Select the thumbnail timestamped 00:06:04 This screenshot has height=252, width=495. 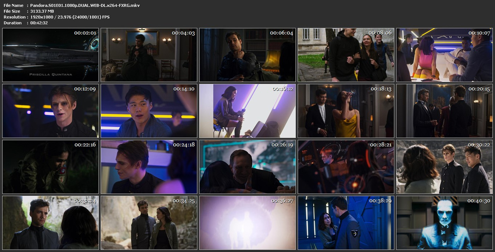tap(247, 55)
